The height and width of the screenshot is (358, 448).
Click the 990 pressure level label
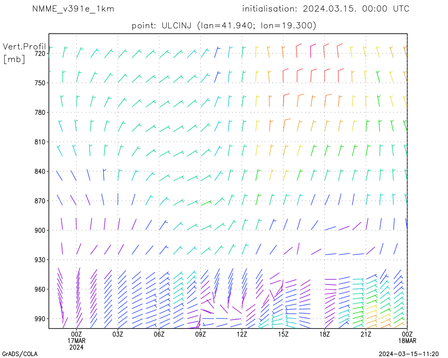(40, 319)
